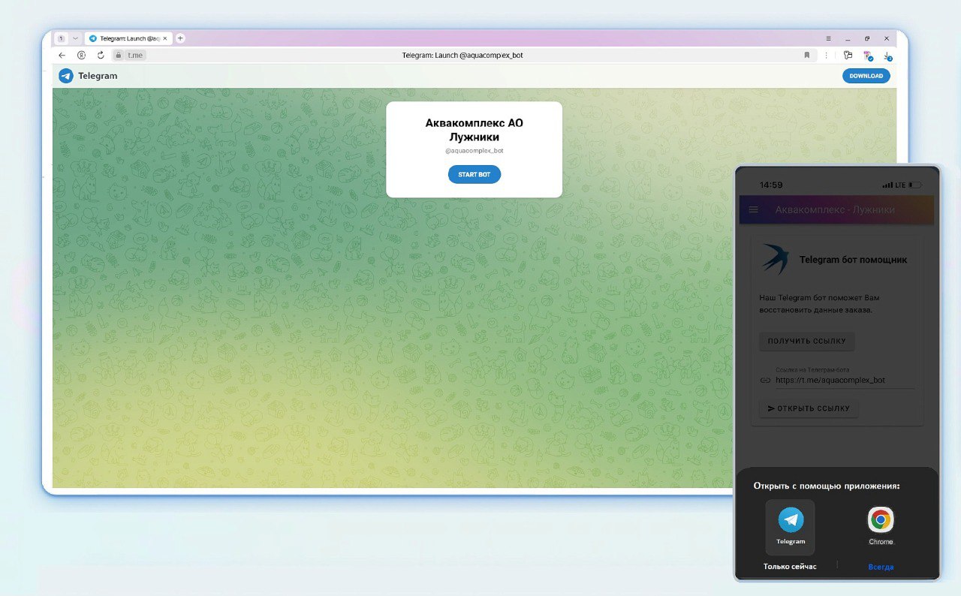
Task: Click the Telegram wordmark in page header
Action: [x=98, y=76]
